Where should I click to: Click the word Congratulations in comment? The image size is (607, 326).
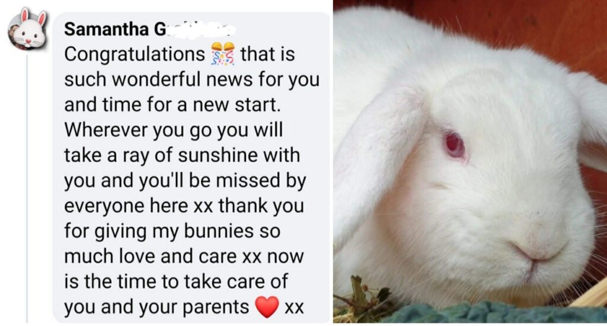click(135, 54)
